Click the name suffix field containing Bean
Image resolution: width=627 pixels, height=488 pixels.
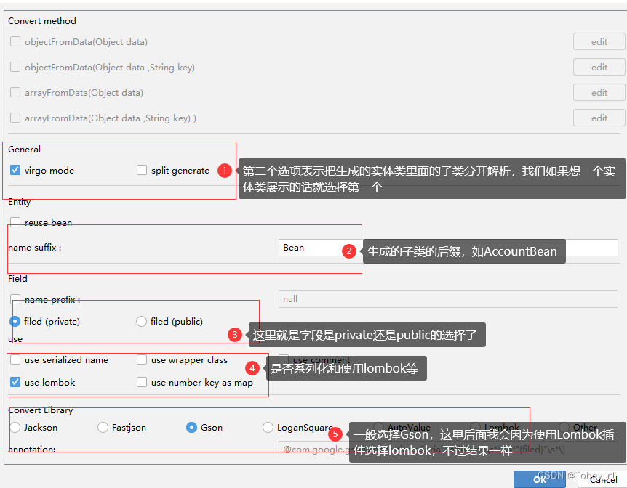pyautogui.click(x=448, y=248)
